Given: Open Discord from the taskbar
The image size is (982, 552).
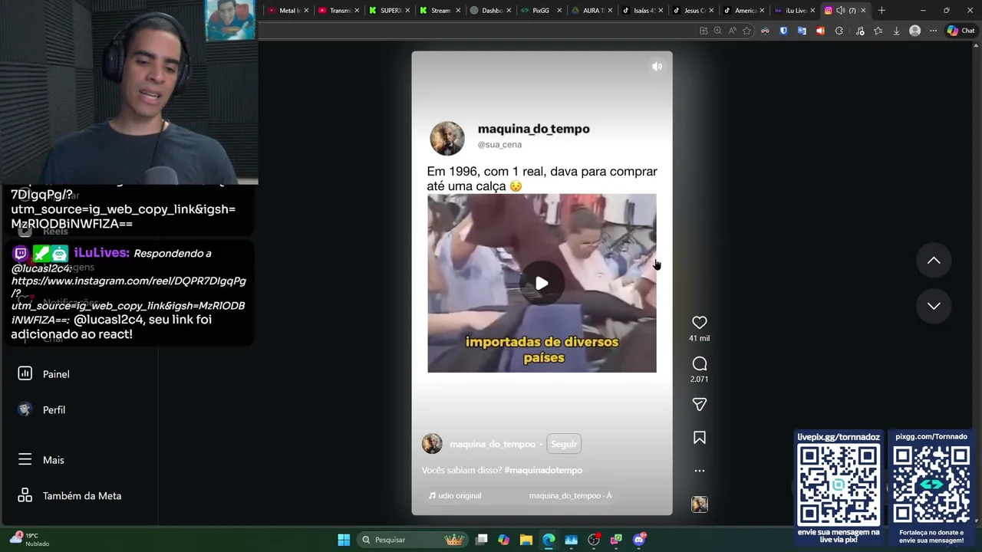Looking at the screenshot, I should (639, 540).
